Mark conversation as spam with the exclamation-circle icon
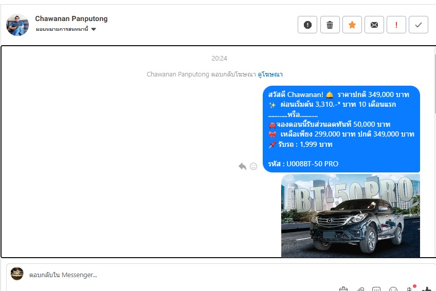This screenshot has width=436, height=291. point(307,25)
